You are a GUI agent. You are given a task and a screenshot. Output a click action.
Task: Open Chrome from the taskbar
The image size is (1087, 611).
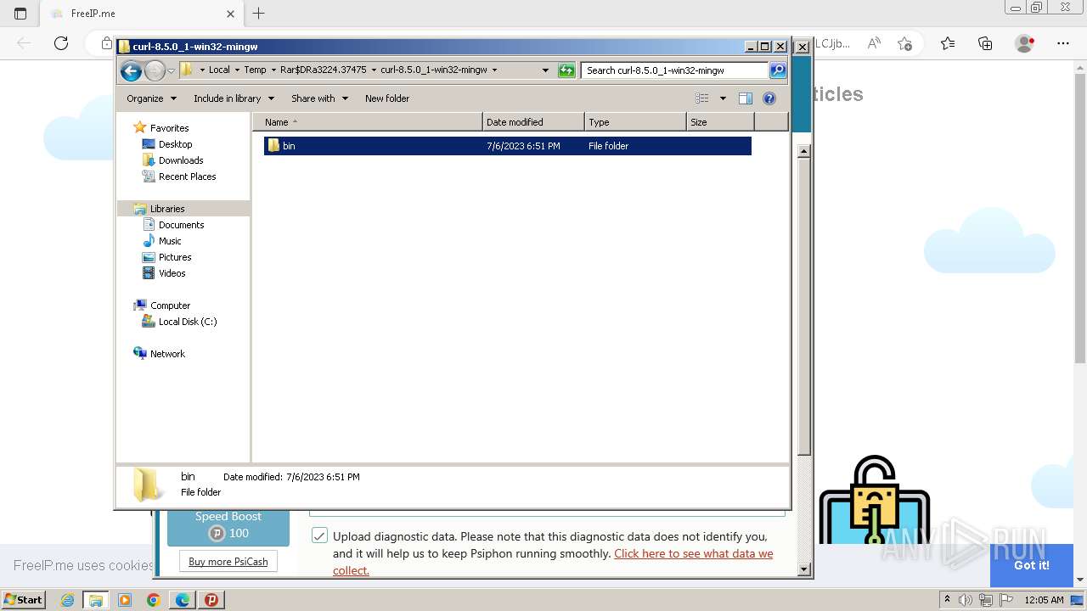coord(153,600)
